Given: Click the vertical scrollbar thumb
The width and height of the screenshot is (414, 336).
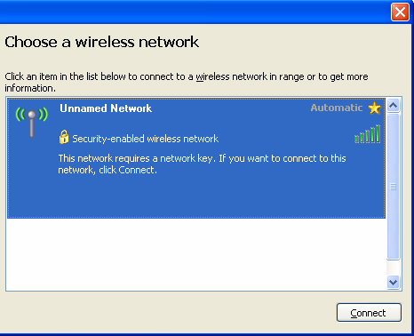Looking at the screenshot, I should point(394,187).
